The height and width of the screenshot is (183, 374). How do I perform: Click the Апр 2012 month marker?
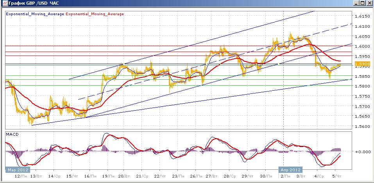(x=290, y=170)
